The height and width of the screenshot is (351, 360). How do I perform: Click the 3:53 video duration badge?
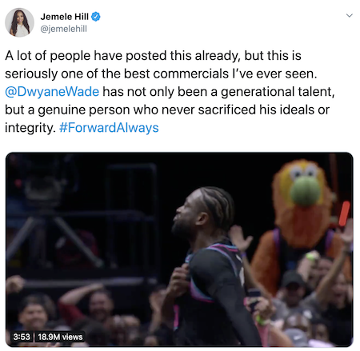(x=22, y=337)
